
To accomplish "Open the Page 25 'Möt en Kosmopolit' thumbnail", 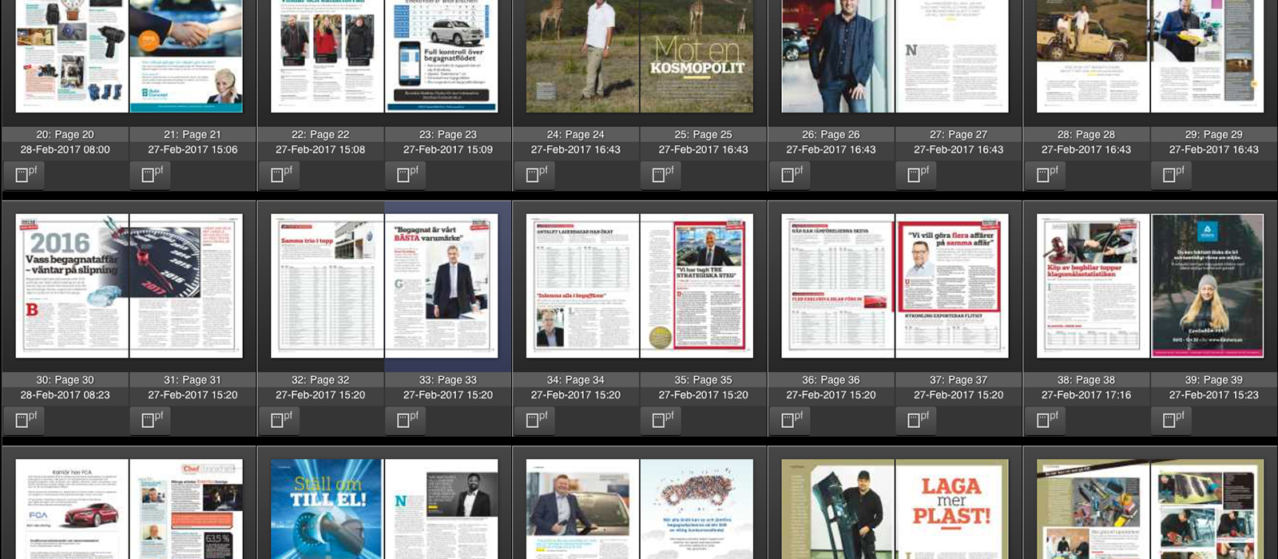I will [697, 56].
